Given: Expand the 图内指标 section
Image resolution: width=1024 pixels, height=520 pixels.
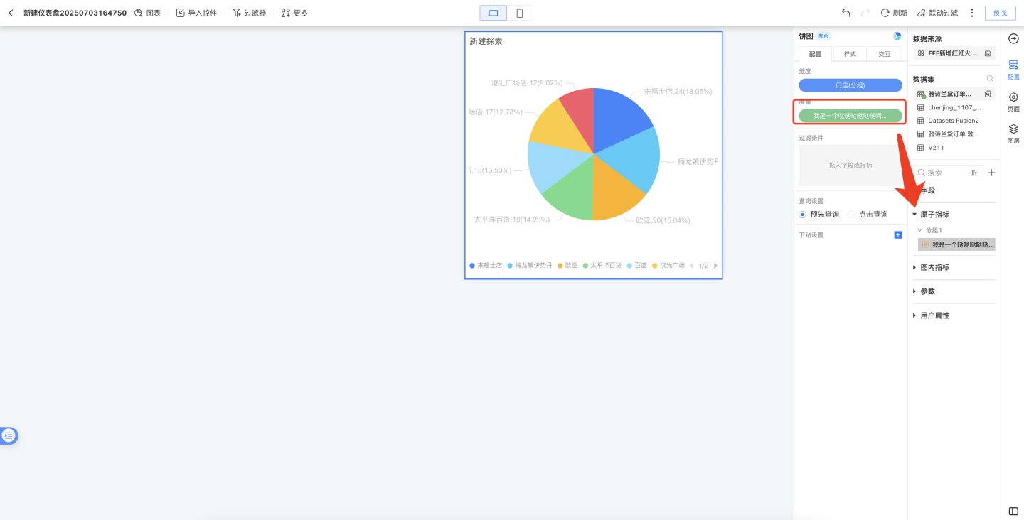Looking at the screenshot, I should click(x=914, y=268).
